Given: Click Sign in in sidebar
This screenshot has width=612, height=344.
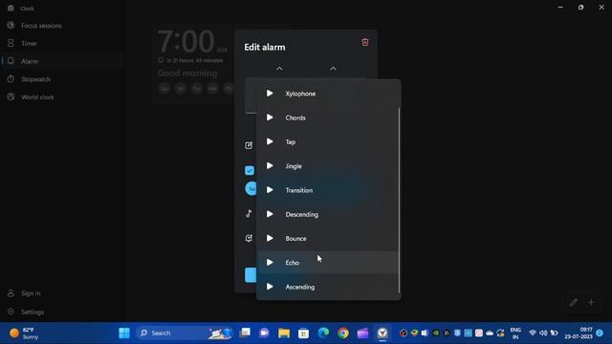Looking at the screenshot, I should 62,293.
